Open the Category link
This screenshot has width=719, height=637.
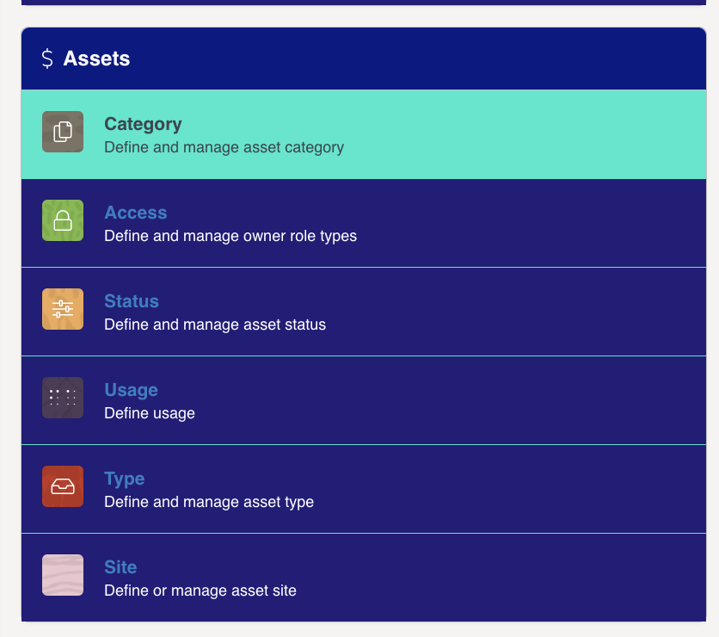[143, 124]
